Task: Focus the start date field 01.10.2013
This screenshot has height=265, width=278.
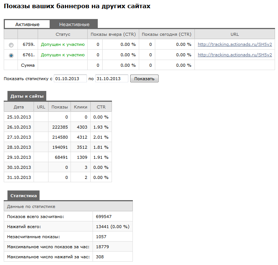Action: tap(71, 79)
